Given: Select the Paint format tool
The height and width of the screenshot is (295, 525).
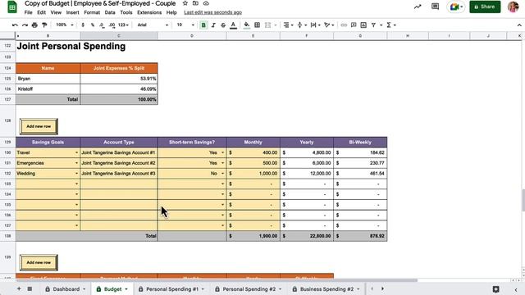Looking at the screenshot, I should tap(44, 25).
